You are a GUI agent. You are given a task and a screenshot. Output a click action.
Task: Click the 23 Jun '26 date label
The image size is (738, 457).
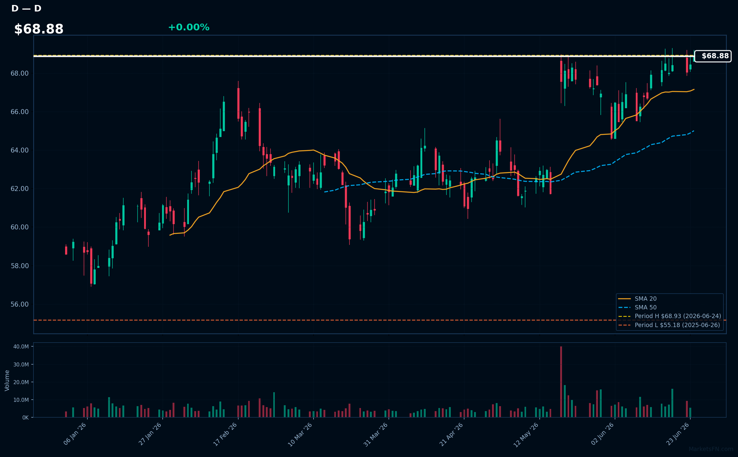tap(678, 434)
